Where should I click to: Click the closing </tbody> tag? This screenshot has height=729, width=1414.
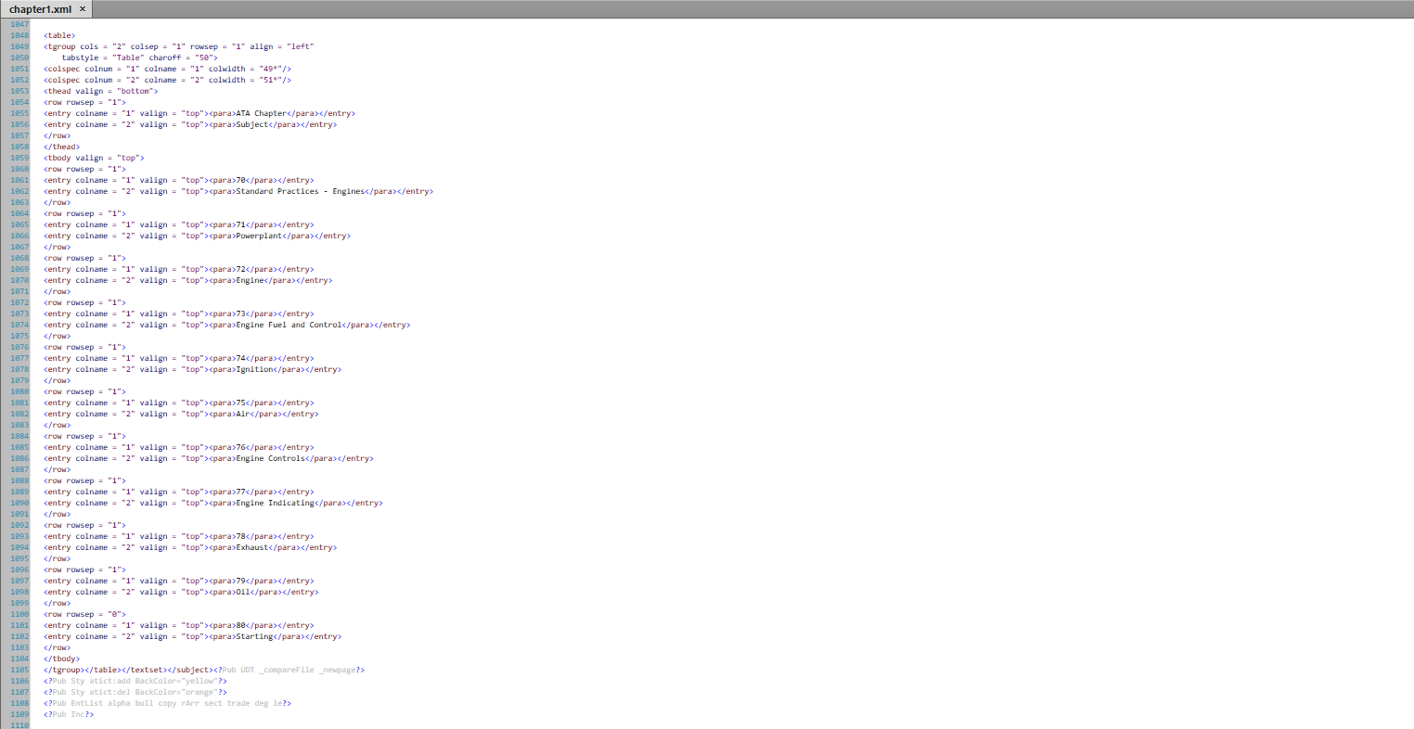point(61,659)
